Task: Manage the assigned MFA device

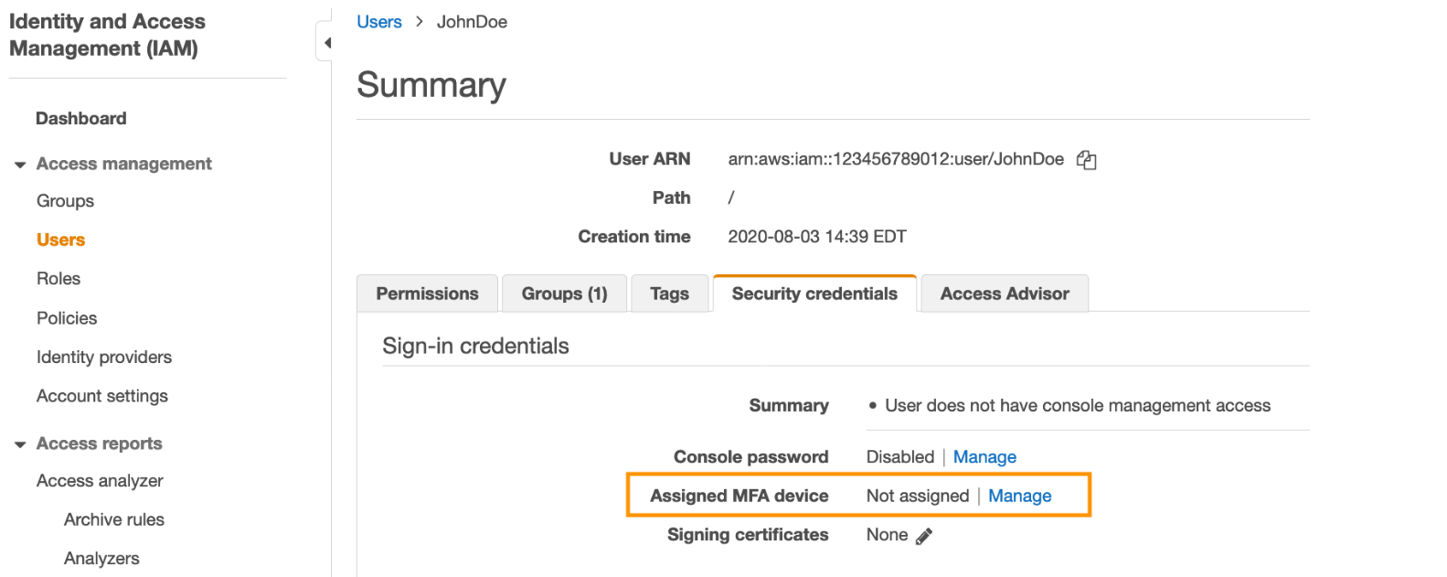Action: (1019, 496)
